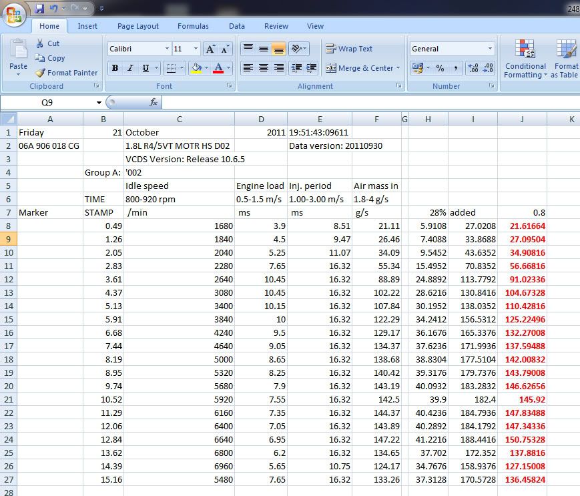Screen dimensions: 580x496
Task: Open the Clipboard dialog launcher
Action: [97, 86]
